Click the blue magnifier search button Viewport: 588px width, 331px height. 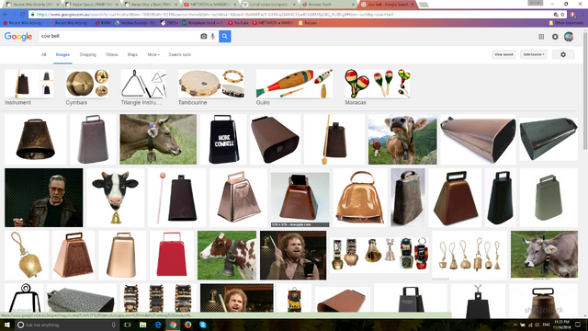[x=224, y=37]
